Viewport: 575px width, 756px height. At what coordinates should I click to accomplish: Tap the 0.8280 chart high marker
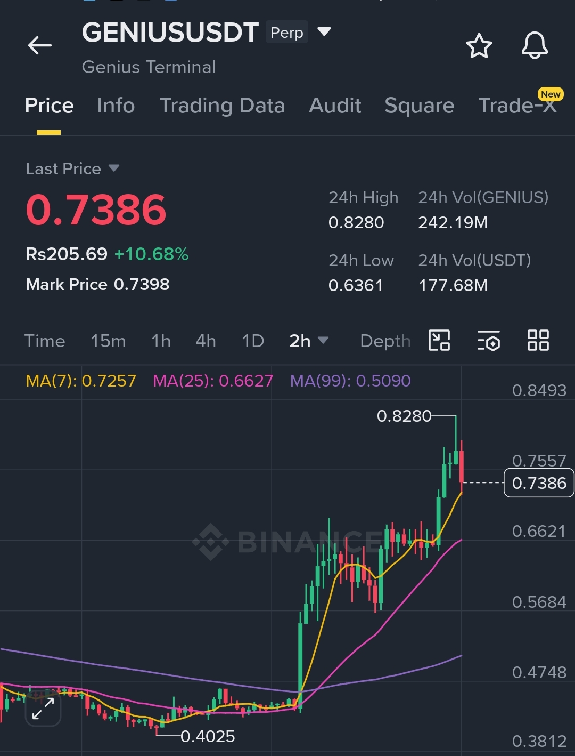click(404, 415)
